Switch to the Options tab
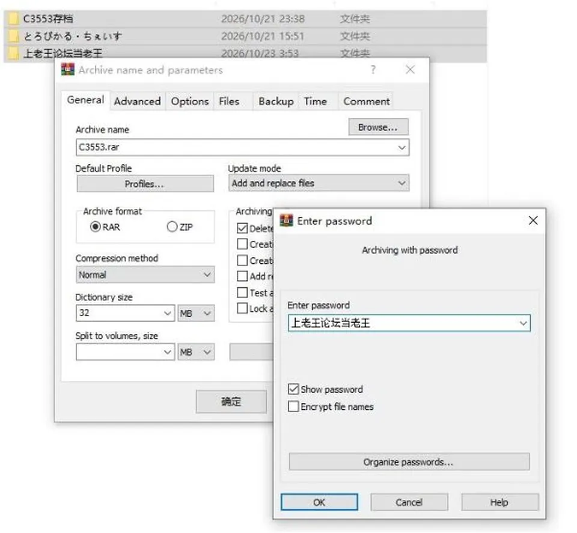The image size is (577, 533). (190, 101)
